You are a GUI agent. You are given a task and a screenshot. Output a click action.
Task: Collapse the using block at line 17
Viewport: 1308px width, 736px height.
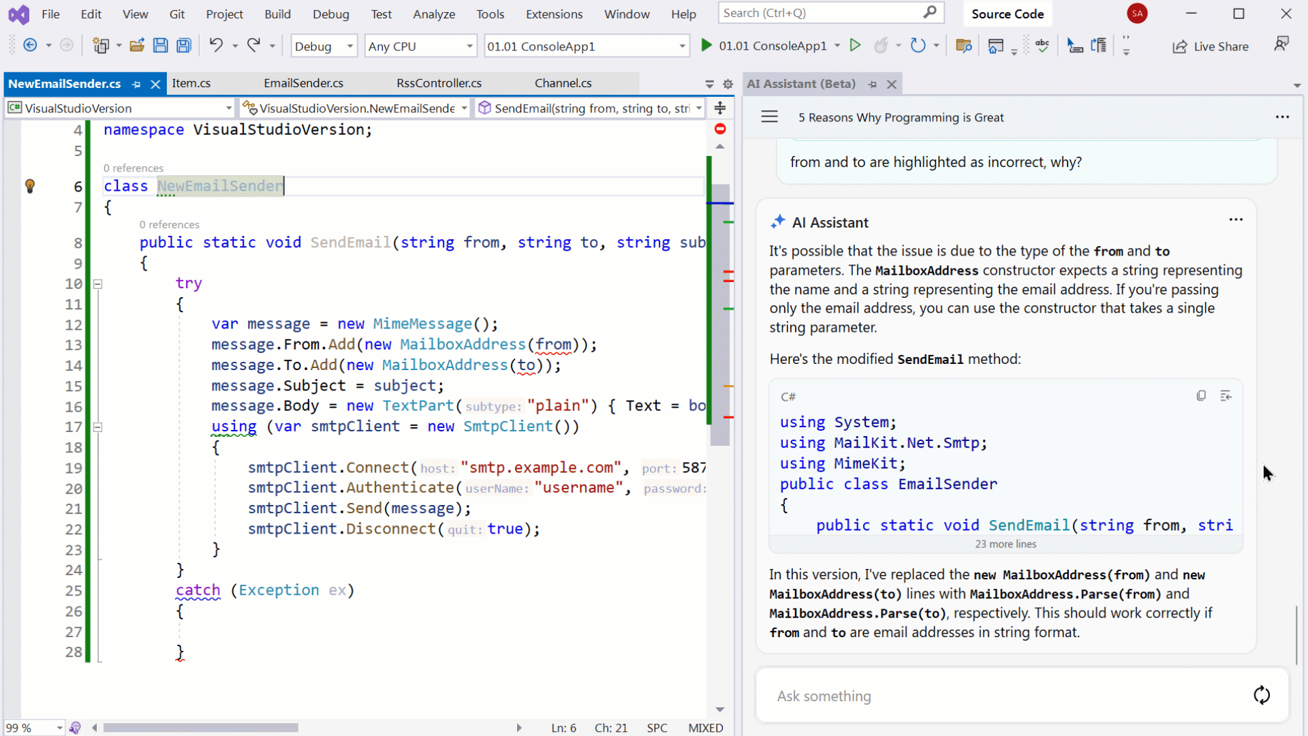(x=98, y=427)
